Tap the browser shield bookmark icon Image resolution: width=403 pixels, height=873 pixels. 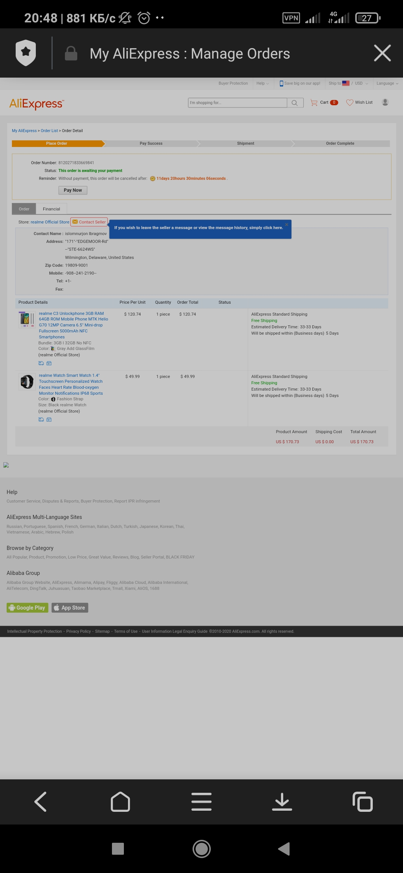coord(26,53)
